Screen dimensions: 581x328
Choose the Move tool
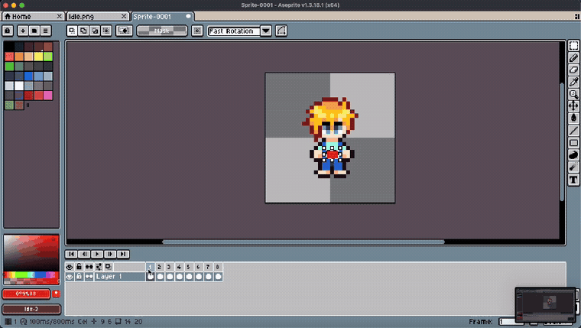click(573, 106)
